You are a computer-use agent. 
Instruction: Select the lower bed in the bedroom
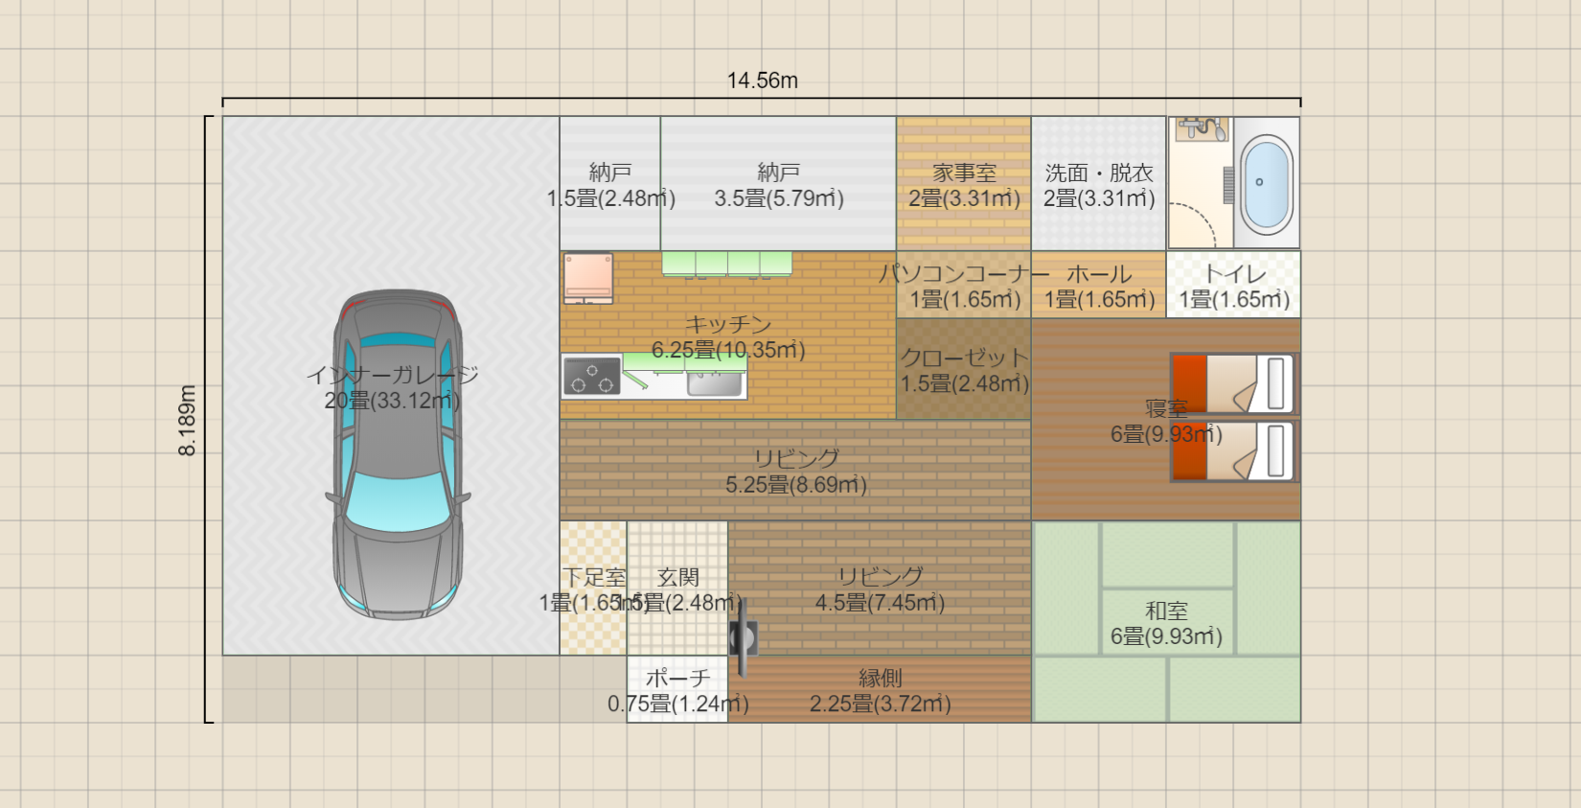(x=1232, y=451)
